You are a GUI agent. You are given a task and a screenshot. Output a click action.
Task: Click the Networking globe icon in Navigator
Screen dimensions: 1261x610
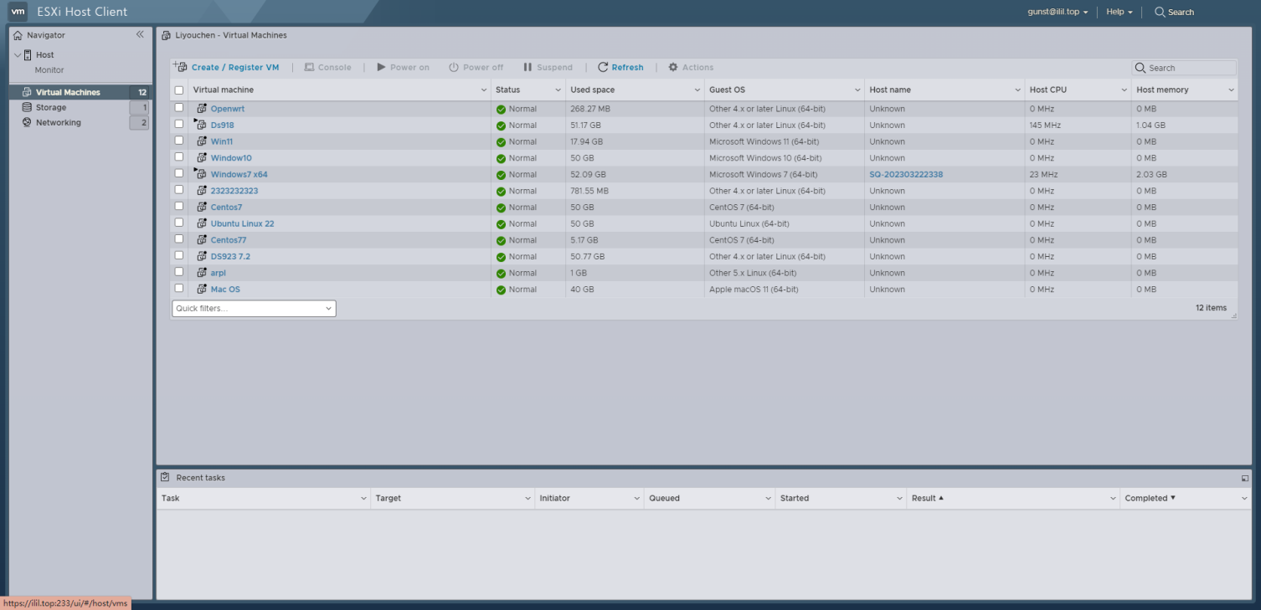tap(27, 122)
